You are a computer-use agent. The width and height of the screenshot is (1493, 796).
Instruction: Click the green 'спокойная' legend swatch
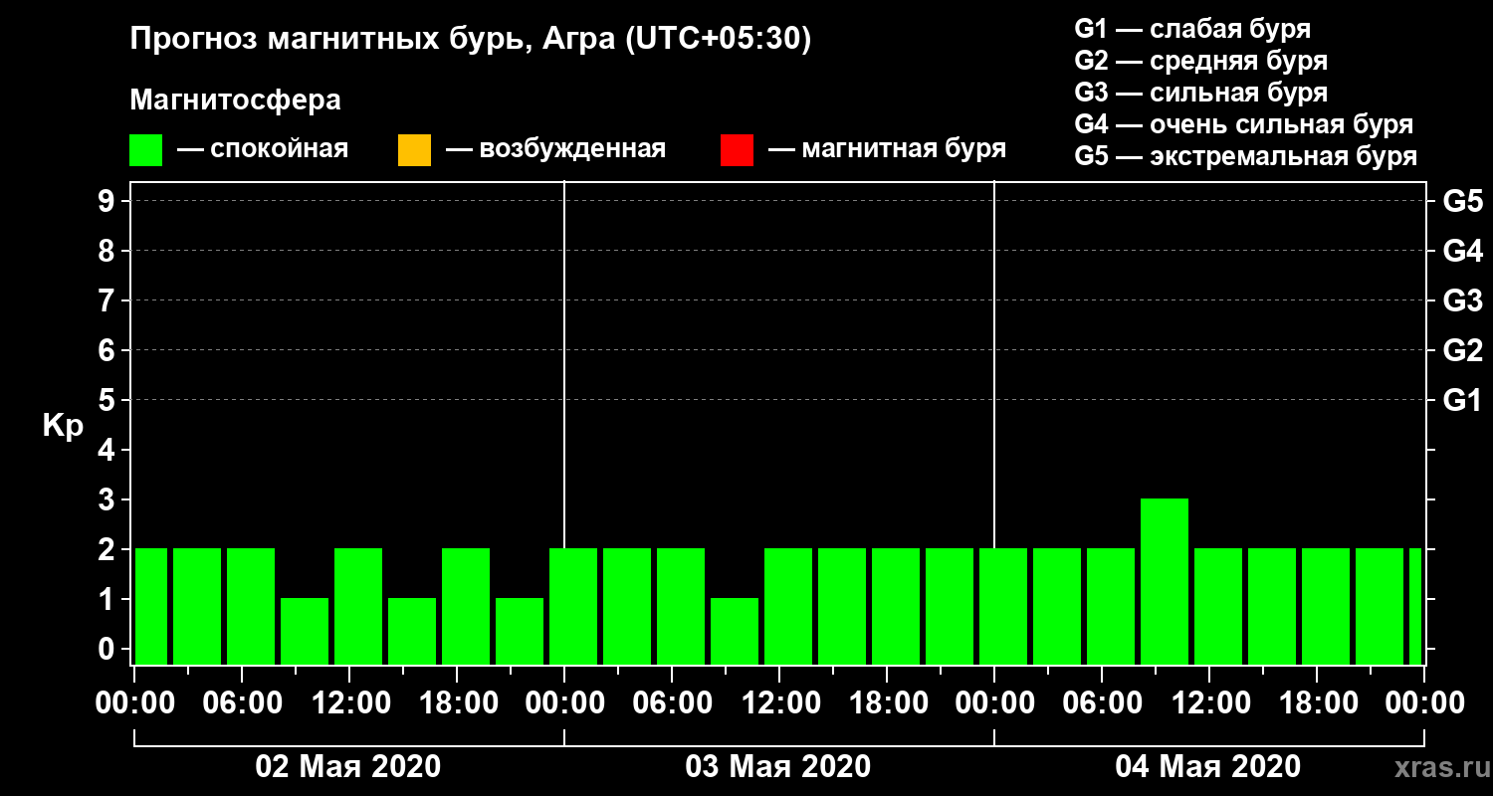click(x=145, y=150)
